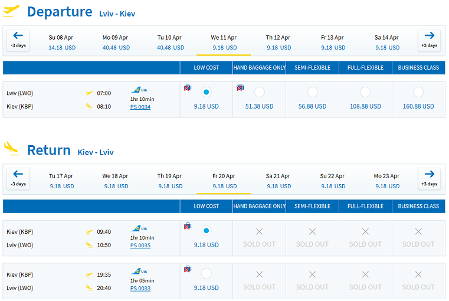Choose Mo 09 Apr departure date
This screenshot has height=301, width=449.
tap(116, 42)
